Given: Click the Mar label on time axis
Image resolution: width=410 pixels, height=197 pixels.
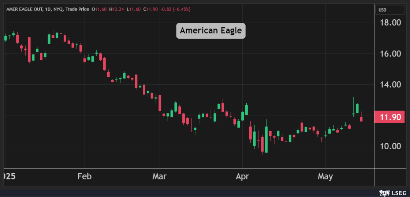Looking at the screenshot, I should [160, 177].
